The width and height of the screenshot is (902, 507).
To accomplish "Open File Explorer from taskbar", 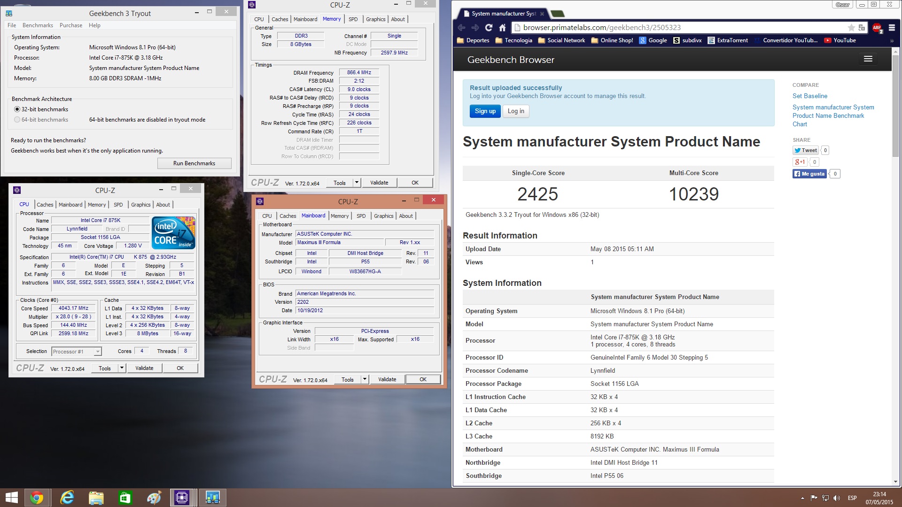I will pyautogui.click(x=96, y=498).
